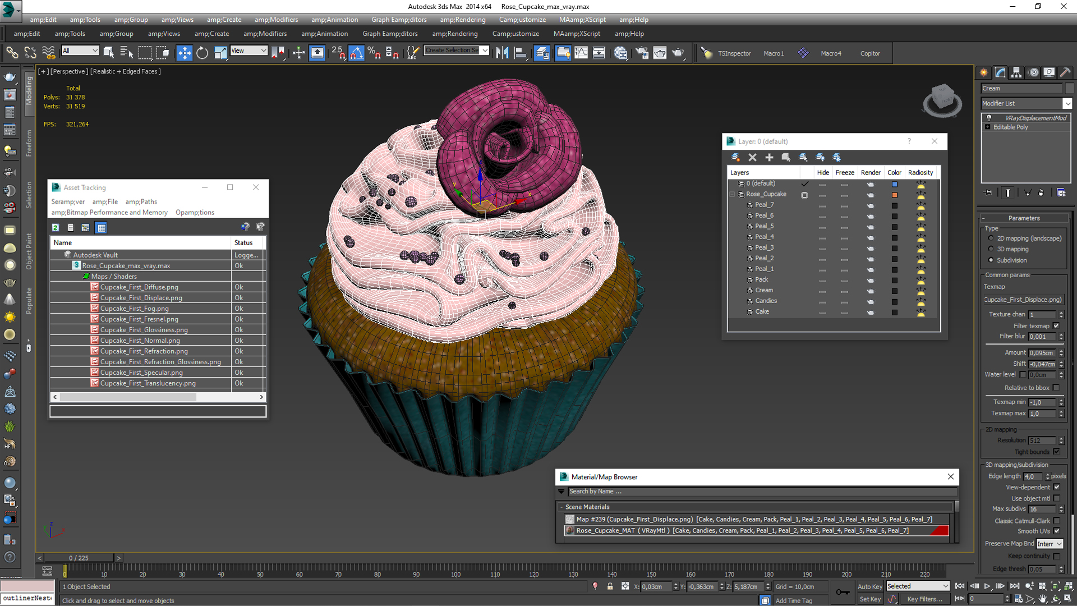Image resolution: width=1077 pixels, height=606 pixels.
Task: Switch Asset Tracking to table view icon
Action: point(101,227)
